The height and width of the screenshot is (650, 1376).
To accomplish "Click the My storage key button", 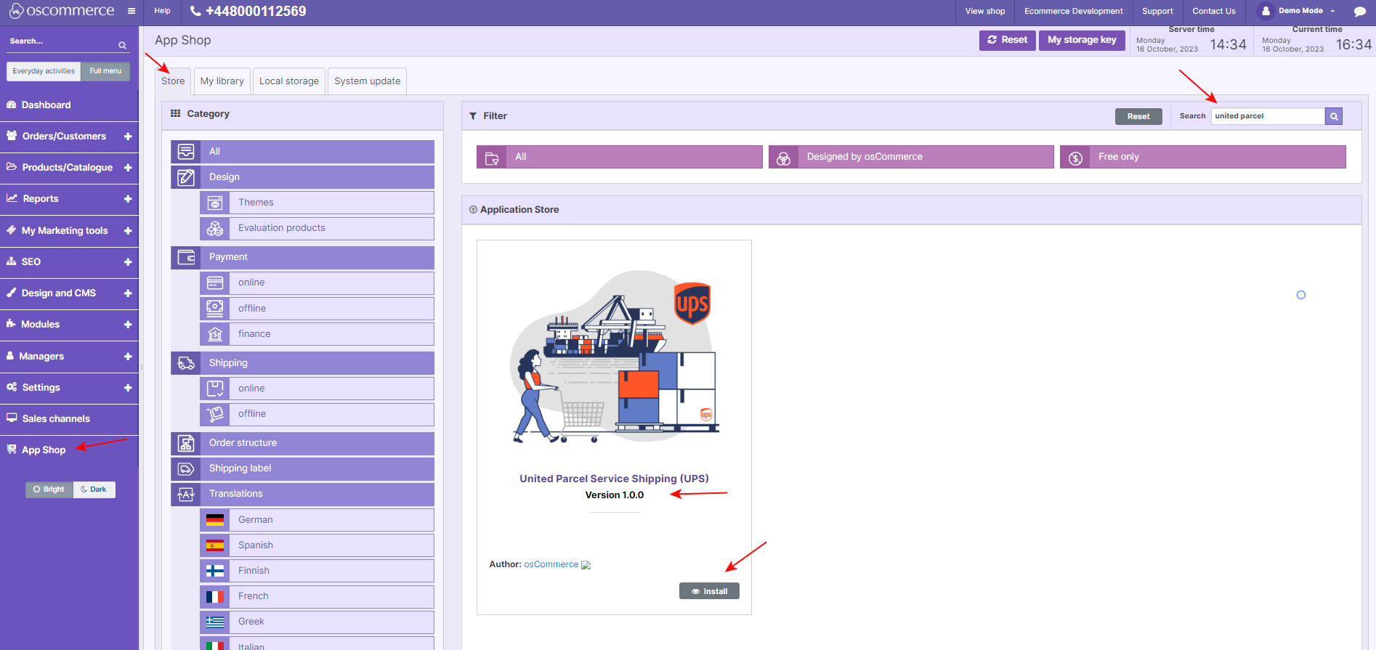I will (x=1082, y=40).
